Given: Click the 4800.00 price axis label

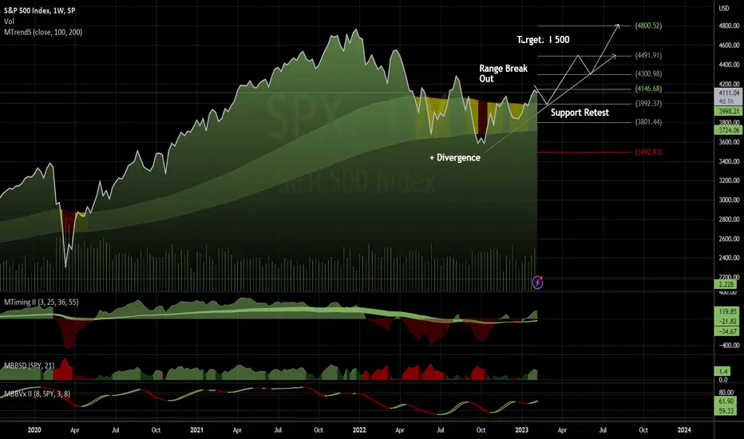Looking at the screenshot, I should pos(729,26).
